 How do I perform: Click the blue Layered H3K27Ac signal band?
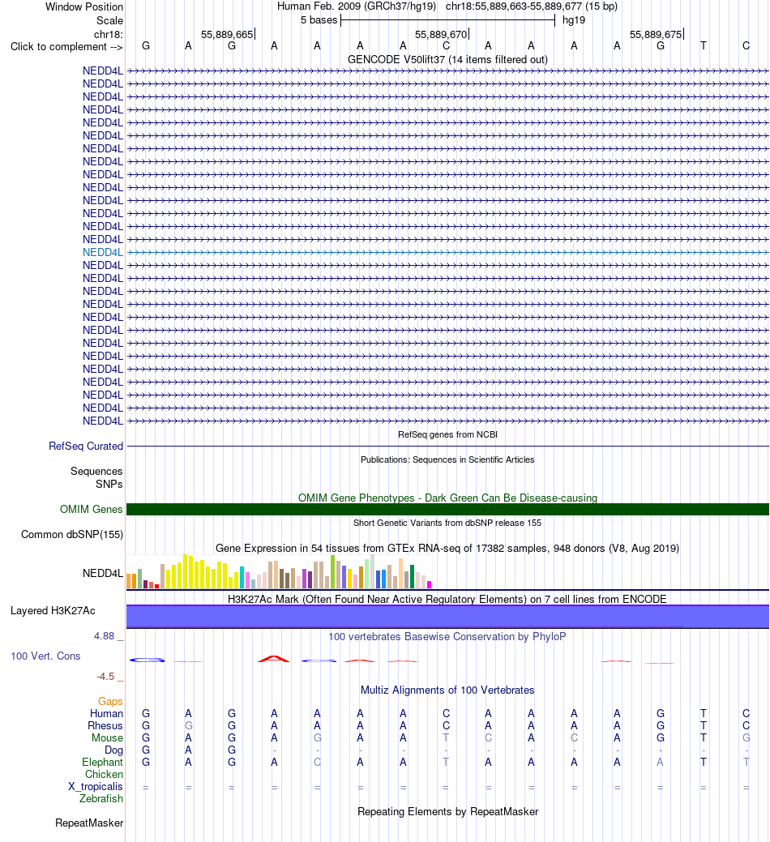[447, 617]
